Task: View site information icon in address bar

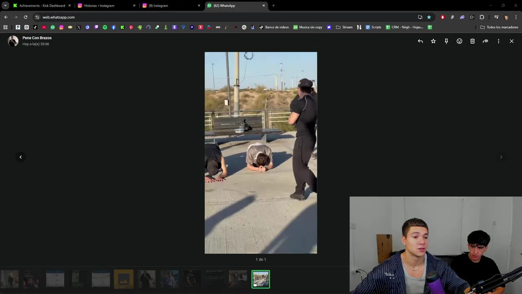Action: point(37,17)
